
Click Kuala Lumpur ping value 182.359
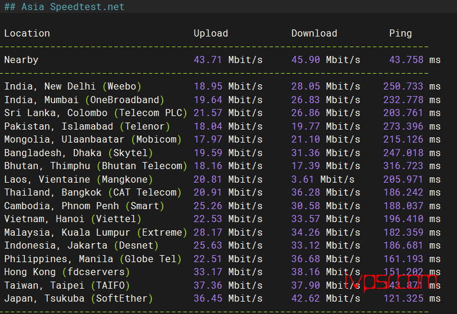[x=403, y=233]
